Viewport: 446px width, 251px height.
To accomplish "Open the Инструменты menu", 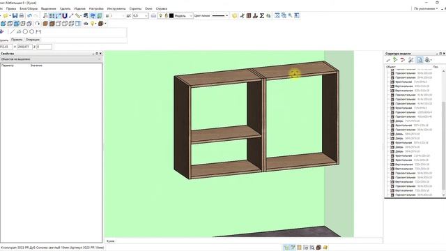I will tap(116, 9).
